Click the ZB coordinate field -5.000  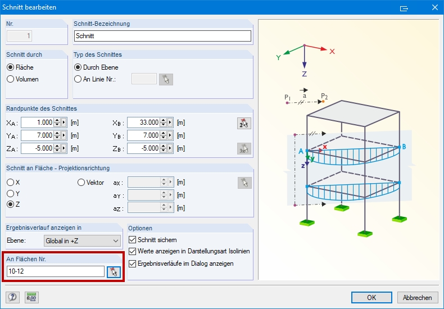pos(143,148)
